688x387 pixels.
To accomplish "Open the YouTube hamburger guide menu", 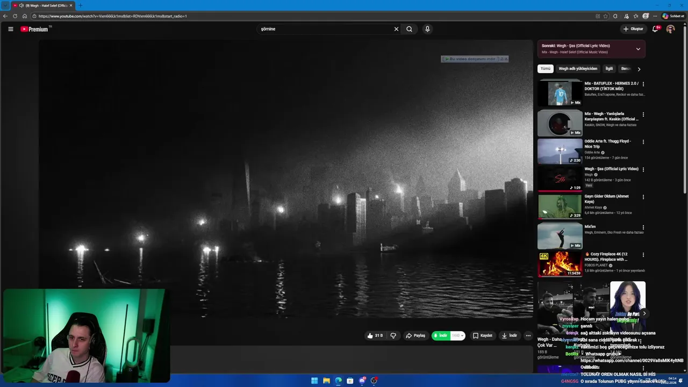I will (10, 29).
